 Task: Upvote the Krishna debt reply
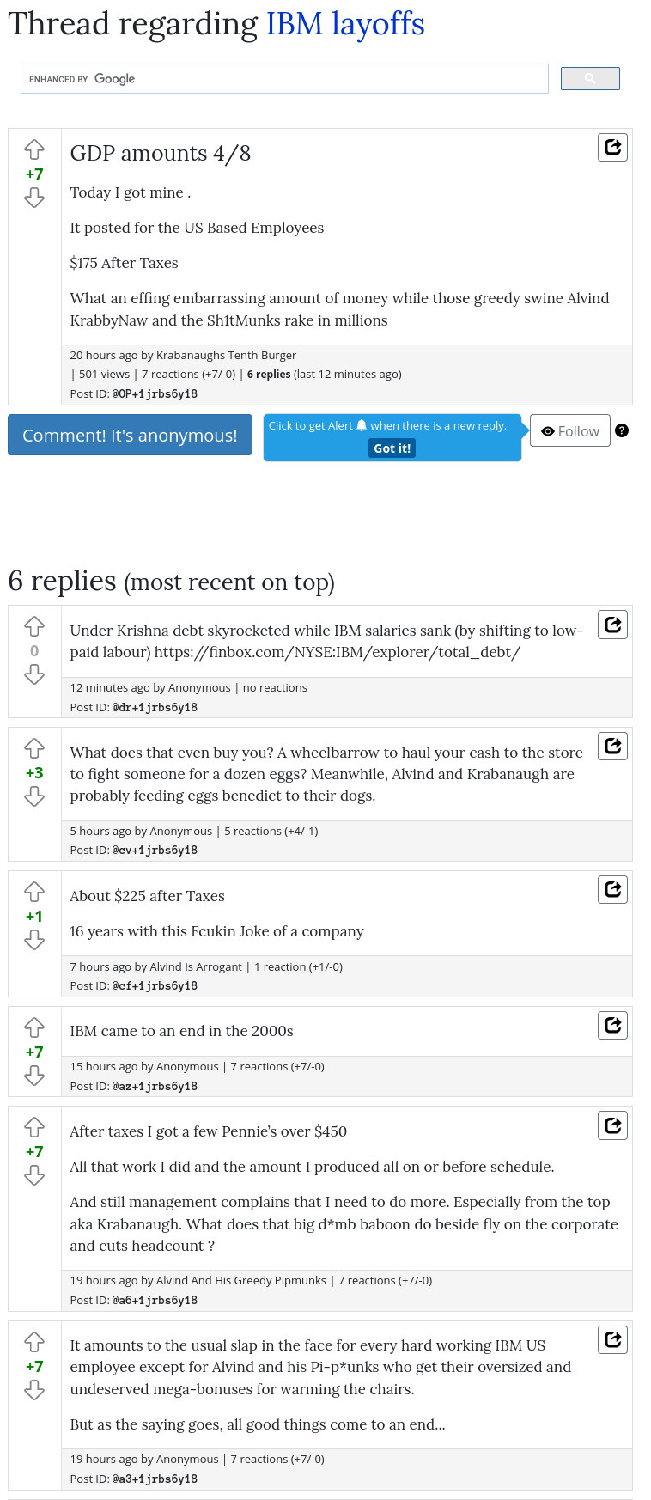pos(34,625)
